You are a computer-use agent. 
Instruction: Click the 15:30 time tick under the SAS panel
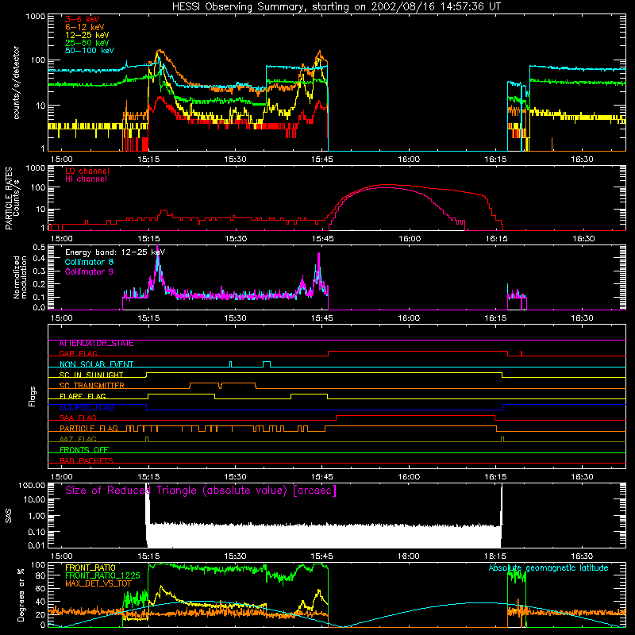click(235, 556)
